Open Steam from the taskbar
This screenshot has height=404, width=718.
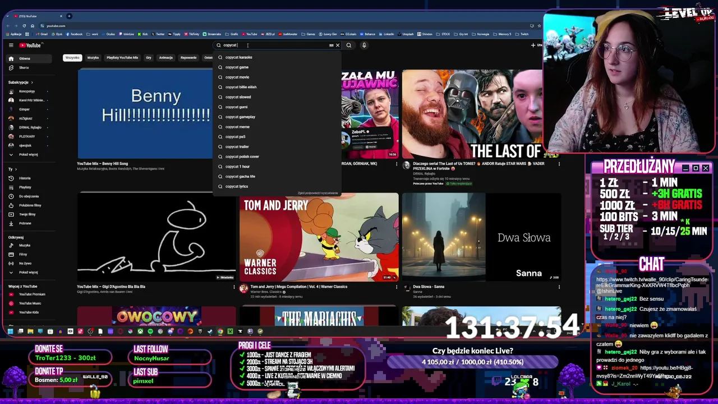tap(210, 332)
